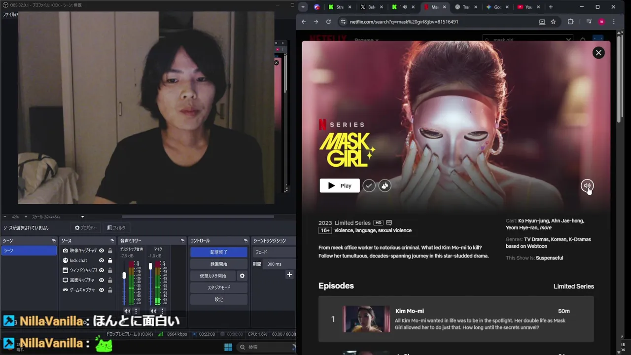631x355 pixels.
Task: Open a new Chrome tab
Action: (551, 7)
